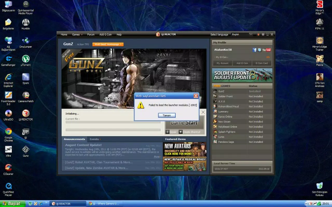Select the Gunz desktop shortcut

click(x=26, y=151)
